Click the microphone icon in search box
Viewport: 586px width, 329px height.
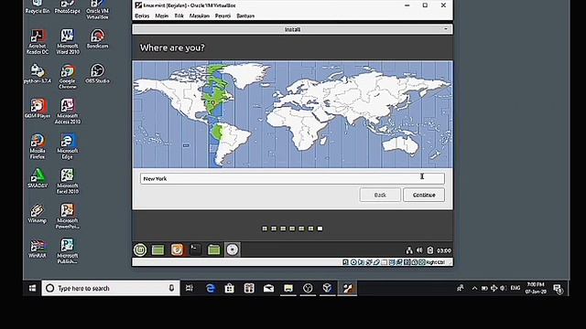pyautogui.click(x=171, y=288)
